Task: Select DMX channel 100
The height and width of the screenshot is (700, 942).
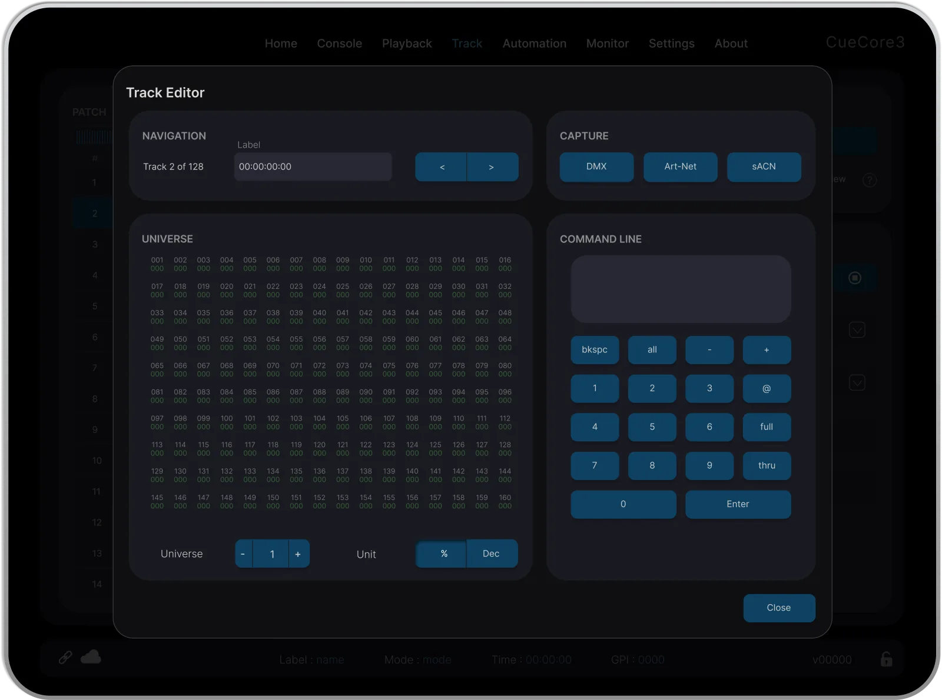Action: (227, 422)
